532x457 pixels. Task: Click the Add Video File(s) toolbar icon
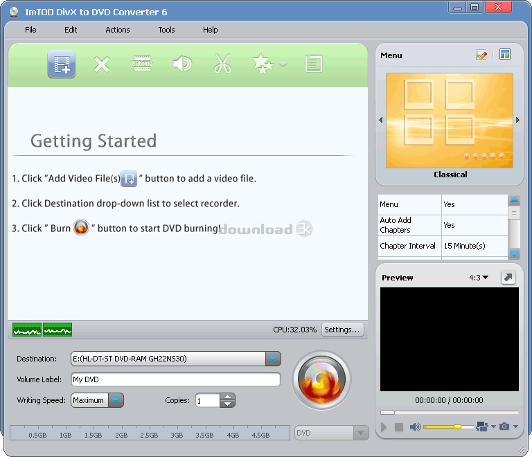(62, 64)
